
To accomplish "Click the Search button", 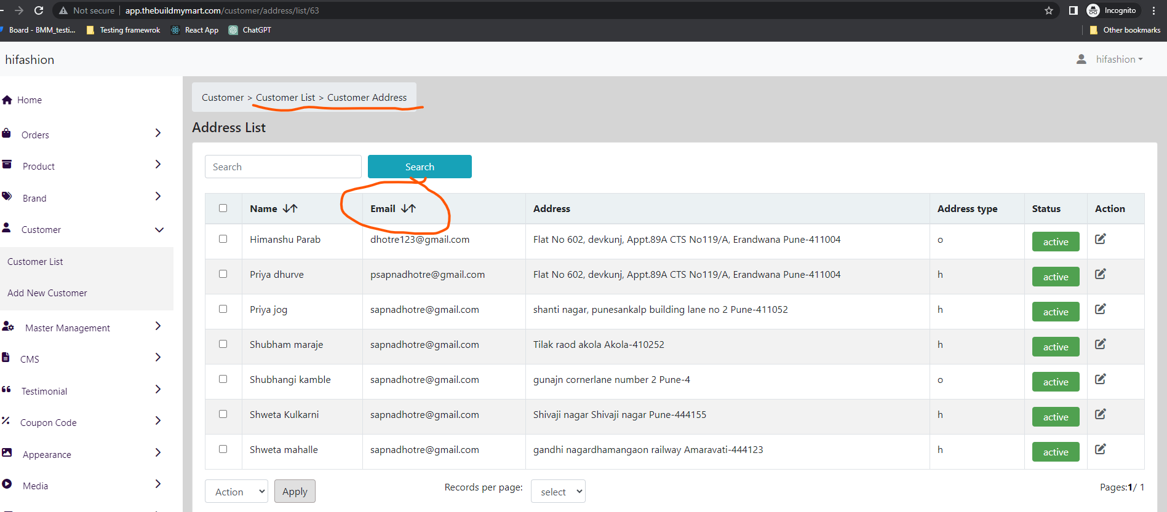I will coord(420,167).
